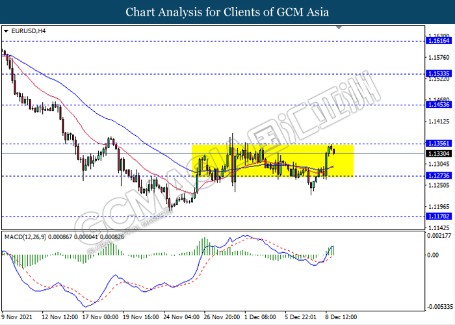455x325 pixels.
Task: Click the 1.11965 axis price
Action: click(x=439, y=207)
